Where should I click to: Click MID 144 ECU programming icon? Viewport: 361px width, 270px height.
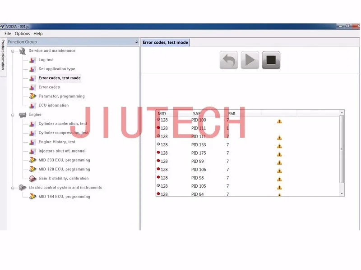click(x=32, y=197)
